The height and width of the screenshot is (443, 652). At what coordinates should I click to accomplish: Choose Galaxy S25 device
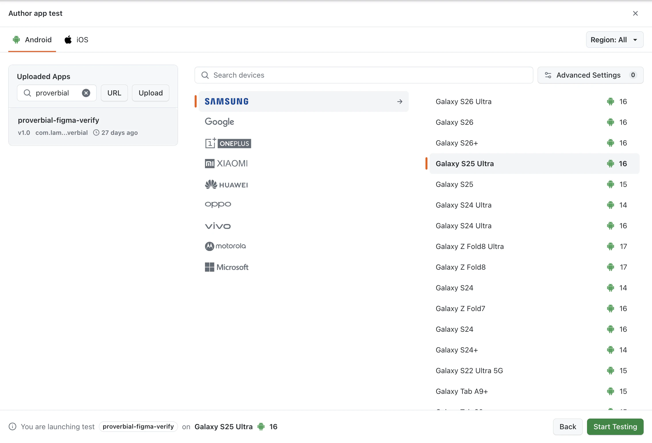tap(534, 184)
